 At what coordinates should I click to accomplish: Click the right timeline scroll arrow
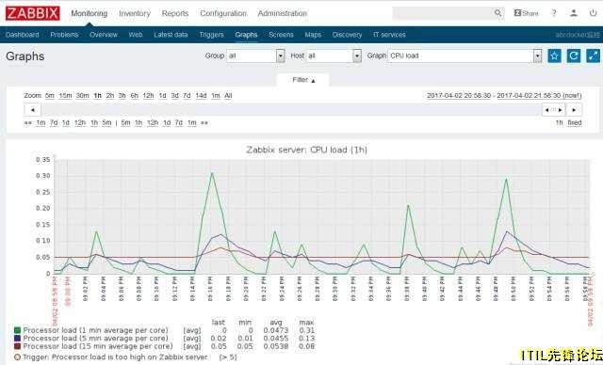click(x=574, y=110)
